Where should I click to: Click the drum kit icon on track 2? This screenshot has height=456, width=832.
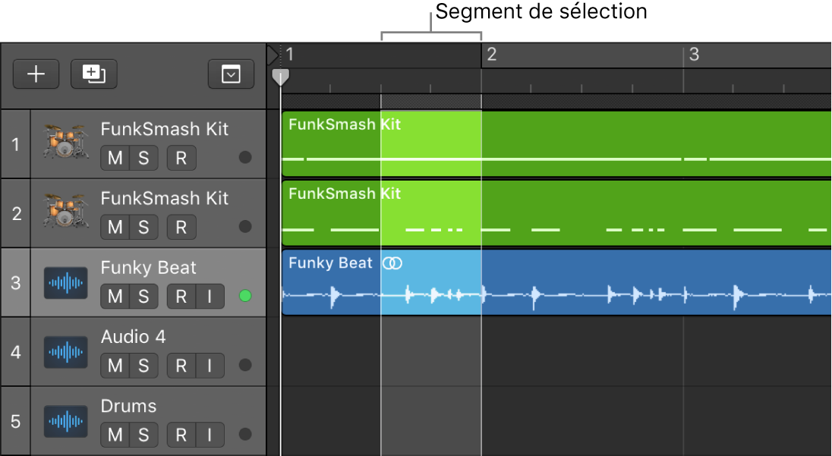pos(65,212)
